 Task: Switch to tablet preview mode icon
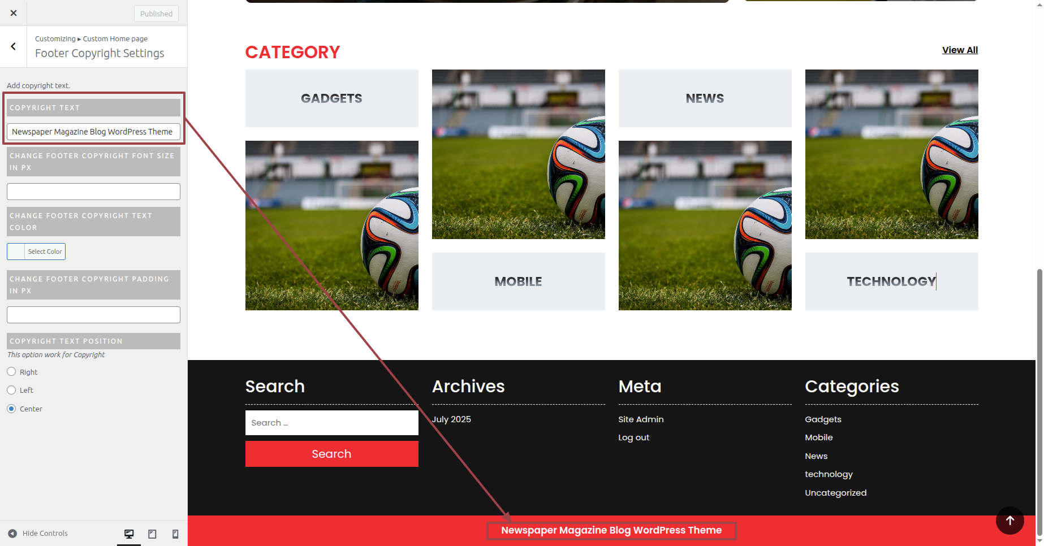click(152, 534)
